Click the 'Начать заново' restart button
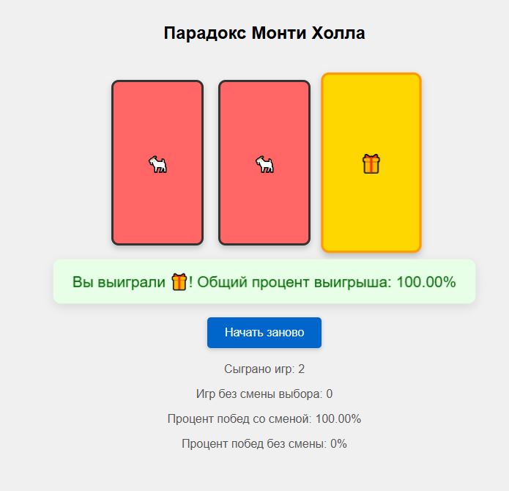The width and height of the screenshot is (509, 491). click(x=264, y=333)
